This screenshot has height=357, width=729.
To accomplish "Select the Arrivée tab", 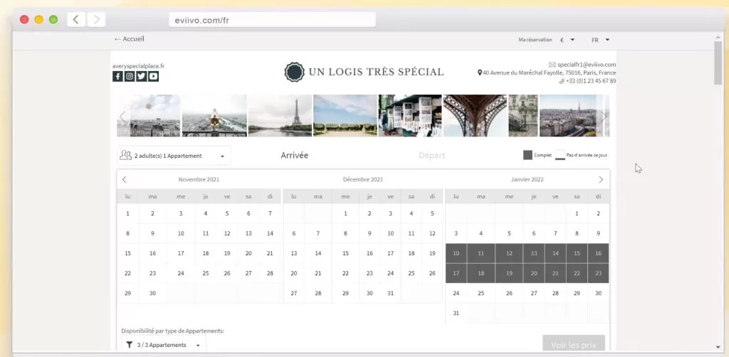I will pyautogui.click(x=294, y=156).
